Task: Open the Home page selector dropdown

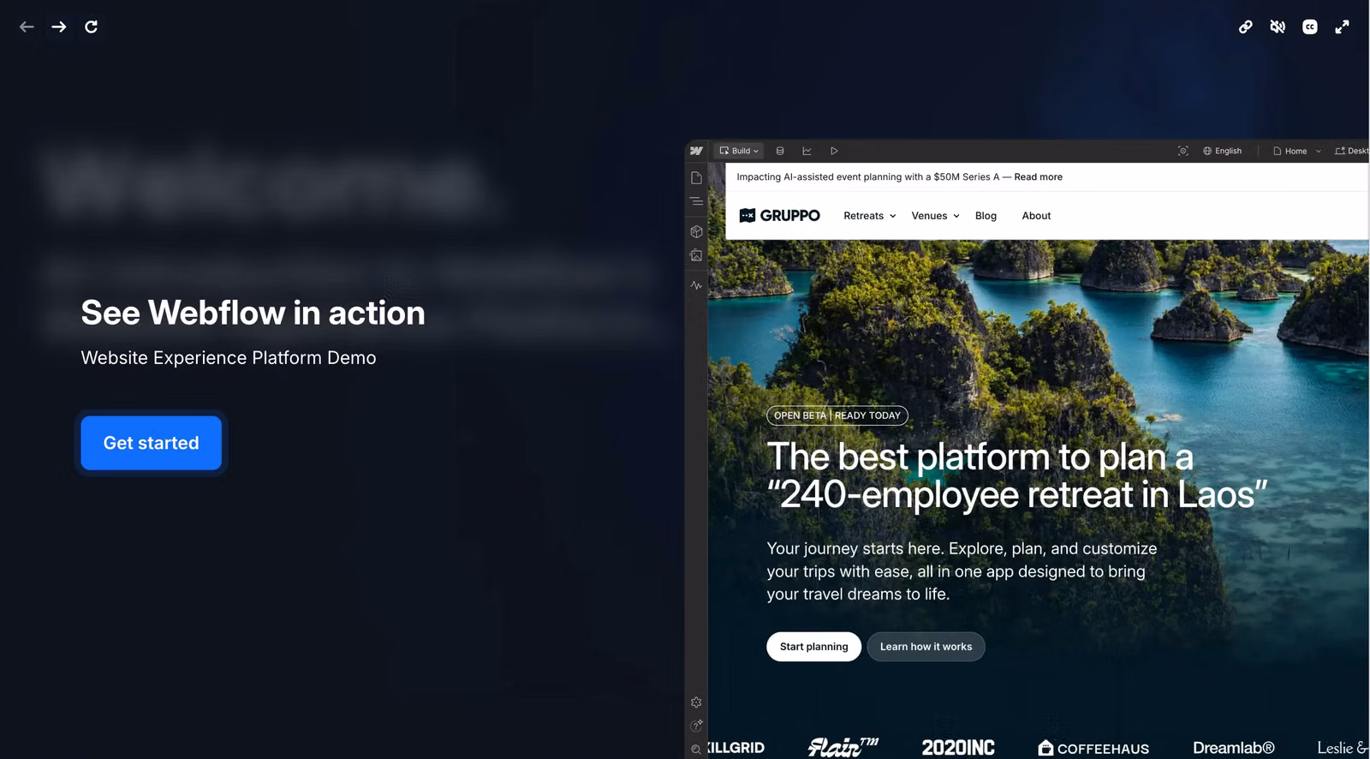Action: [1296, 151]
